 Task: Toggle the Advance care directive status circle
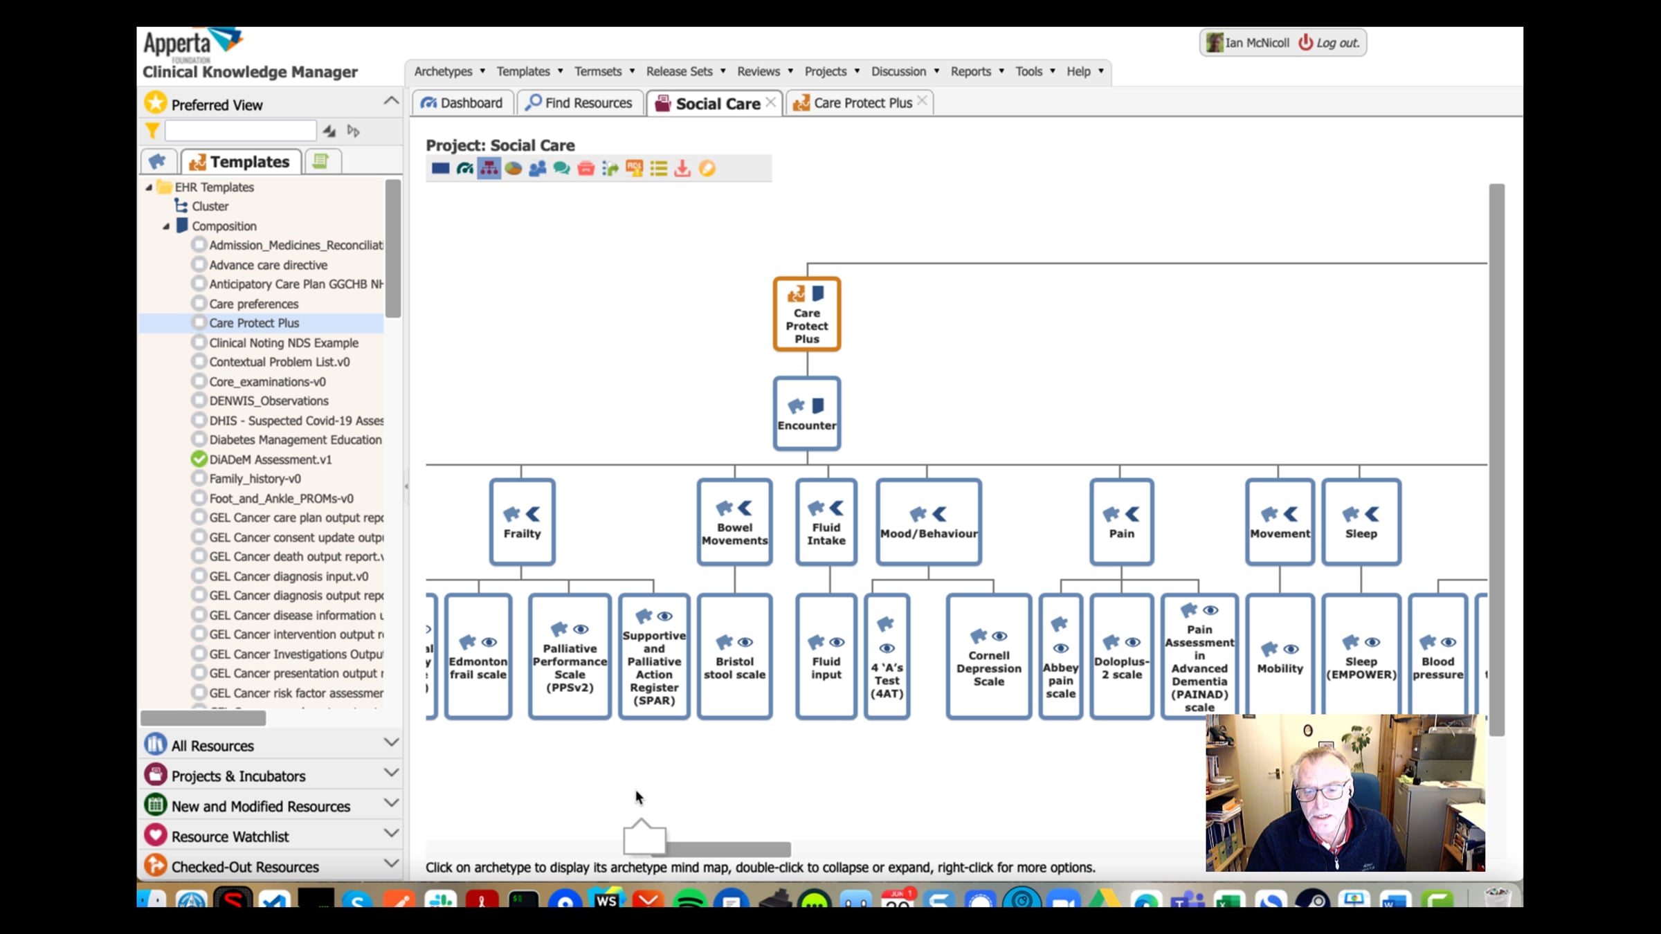(x=199, y=265)
